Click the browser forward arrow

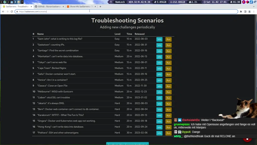[x=7, y=11]
